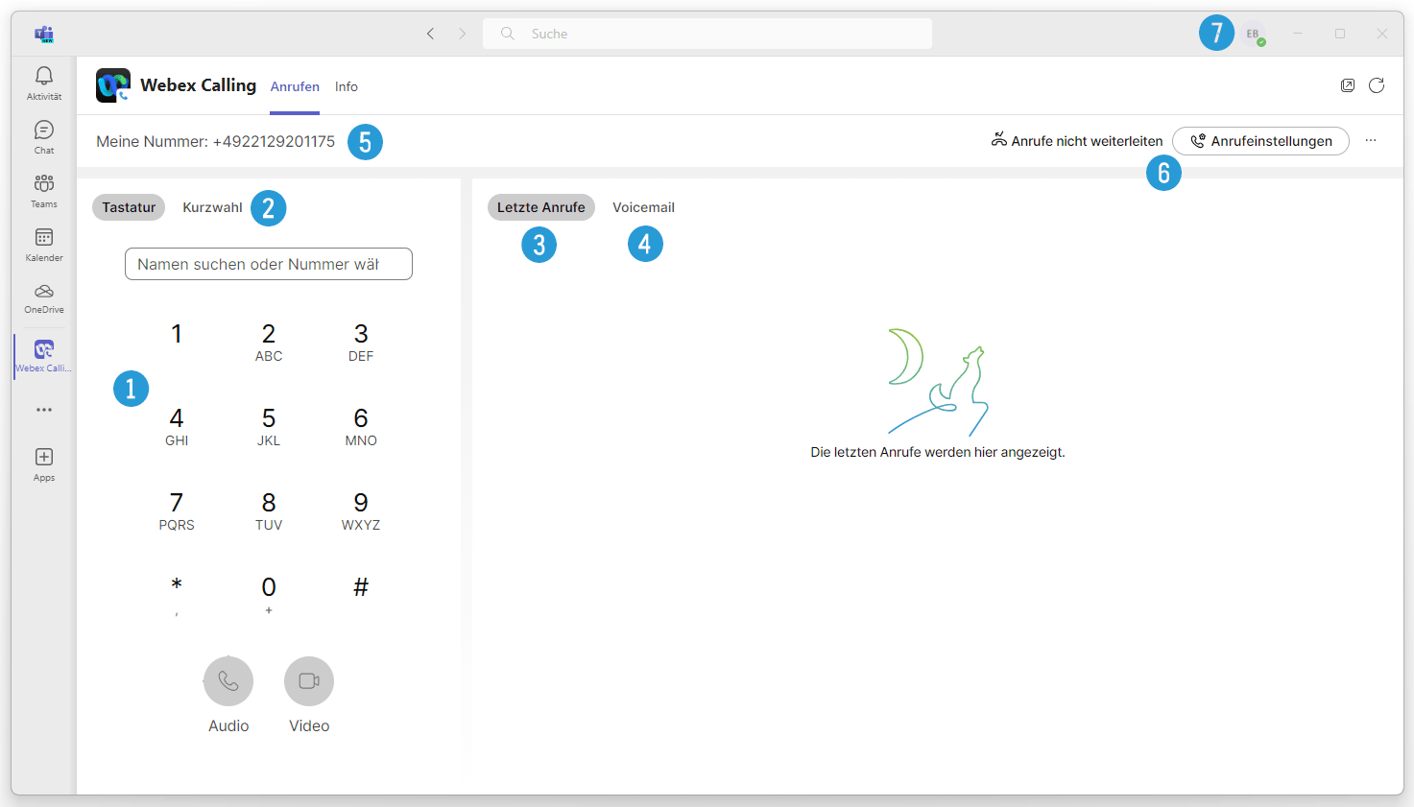Switch to the Anrufen tab
The image size is (1414, 807).
(x=295, y=86)
